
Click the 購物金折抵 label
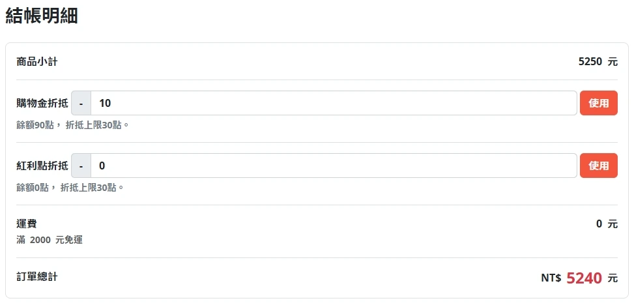[42, 103]
